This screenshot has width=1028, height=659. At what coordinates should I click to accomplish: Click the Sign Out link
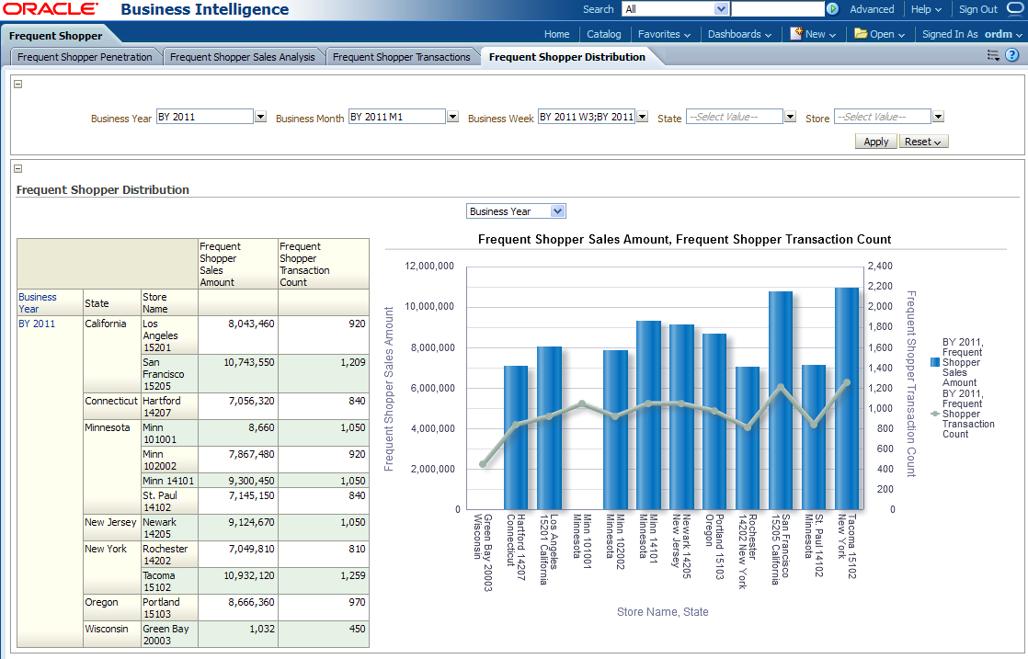coord(977,9)
